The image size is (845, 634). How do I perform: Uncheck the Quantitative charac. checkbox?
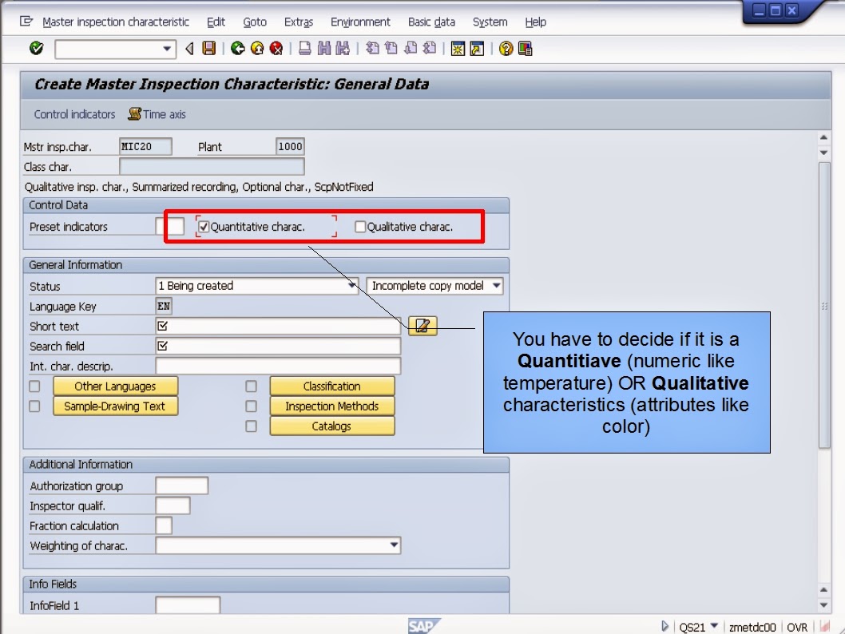[x=204, y=227]
